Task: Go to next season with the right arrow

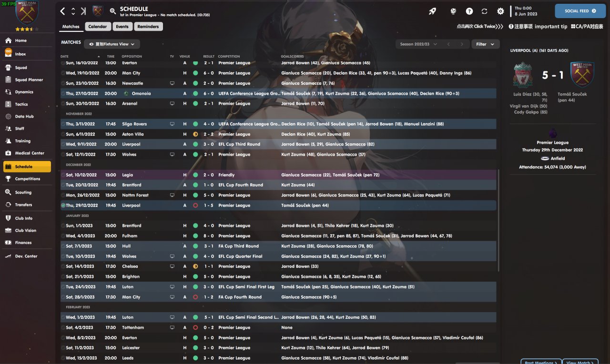Action: pos(461,44)
